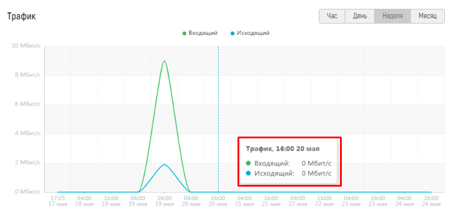Click the green Входящий legend dot

184,34
